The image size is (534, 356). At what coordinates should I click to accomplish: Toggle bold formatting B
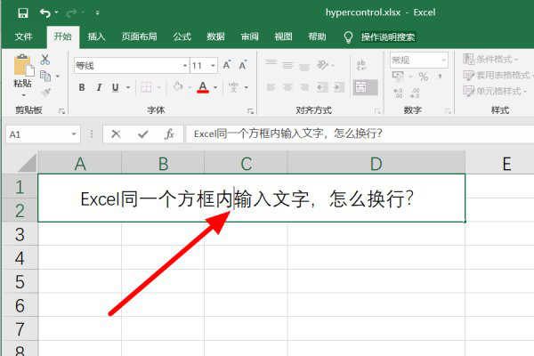coord(81,87)
